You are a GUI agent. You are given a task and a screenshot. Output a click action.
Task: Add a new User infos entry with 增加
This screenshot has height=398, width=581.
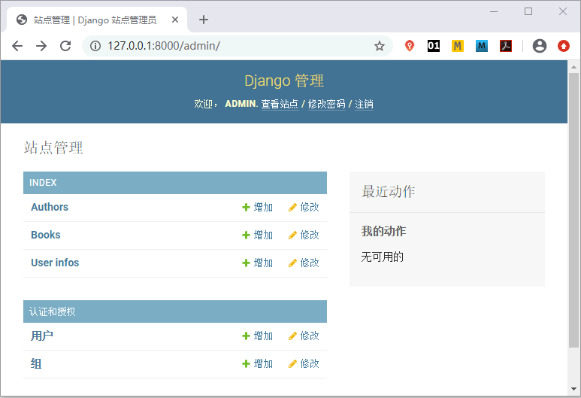pos(258,263)
